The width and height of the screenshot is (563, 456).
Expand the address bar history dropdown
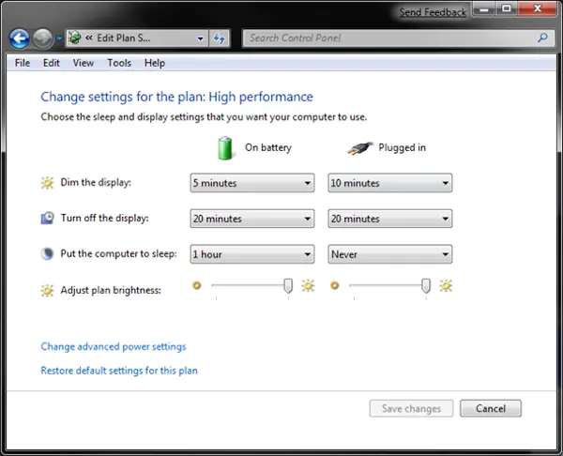pyautogui.click(x=201, y=38)
